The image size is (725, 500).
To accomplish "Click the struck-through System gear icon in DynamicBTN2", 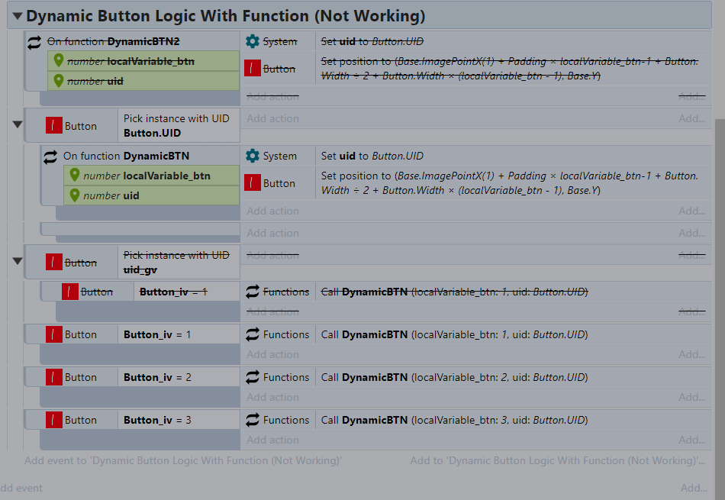I will 253,41.
